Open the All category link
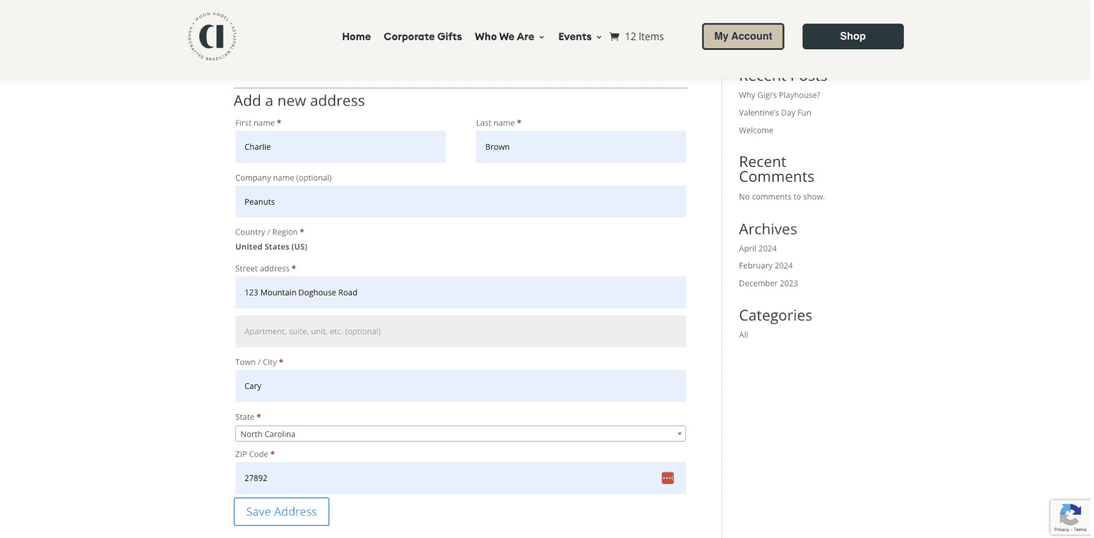Viewport: 1094px width, 538px height. click(x=743, y=335)
